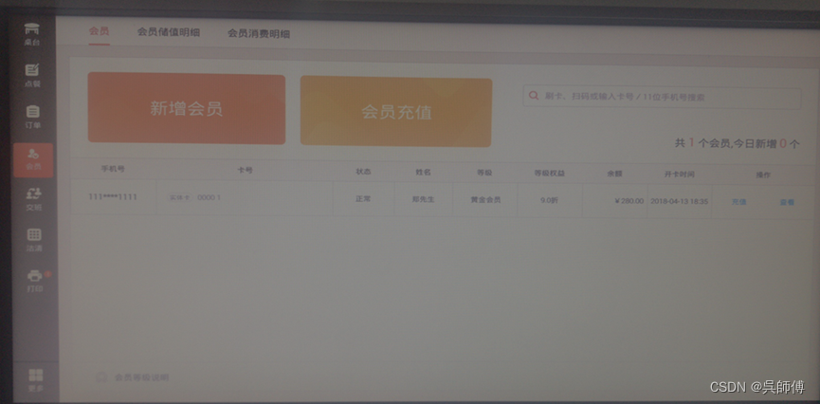Image resolution: width=820 pixels, height=404 pixels.
Task: Click the phone number 111****1111
Action: (113, 196)
